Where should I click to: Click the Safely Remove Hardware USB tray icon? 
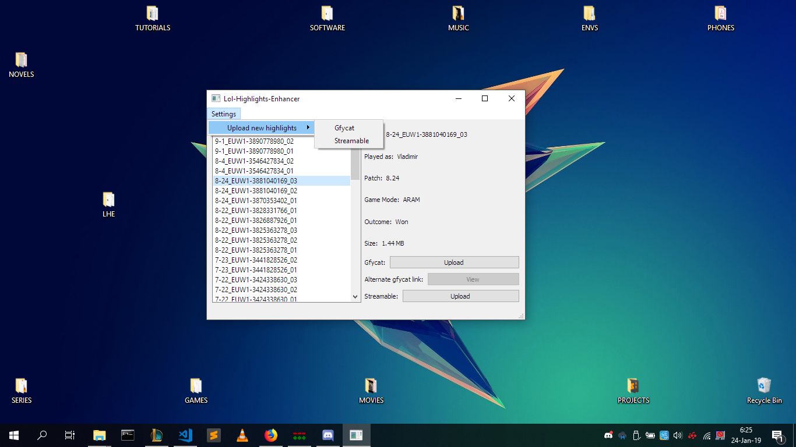(x=636, y=435)
